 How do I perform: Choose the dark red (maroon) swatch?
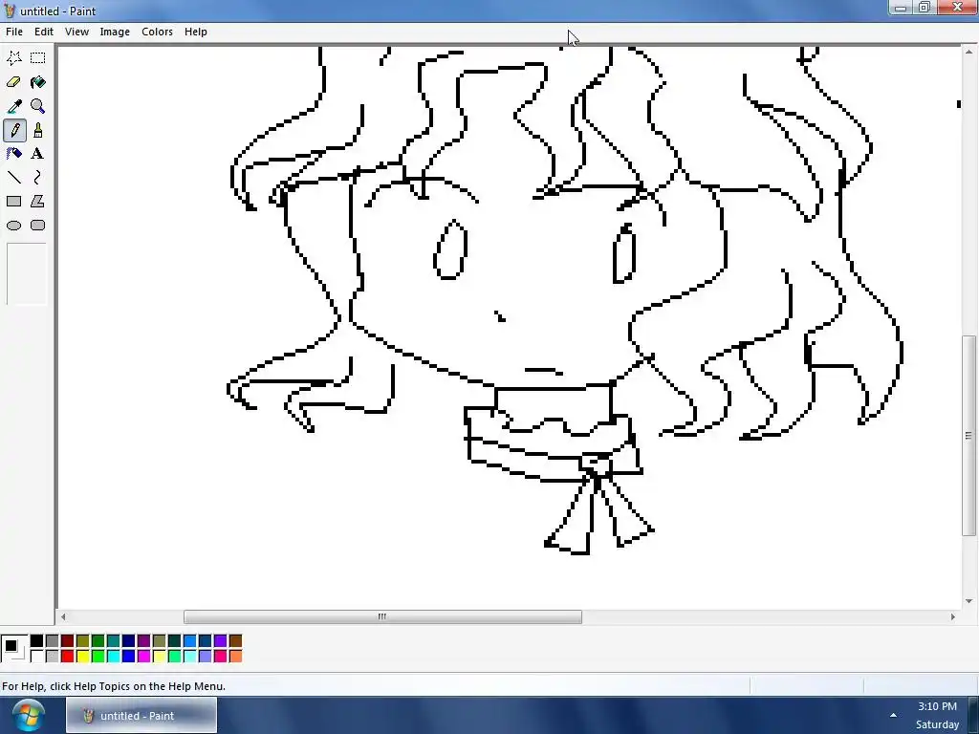click(x=68, y=641)
